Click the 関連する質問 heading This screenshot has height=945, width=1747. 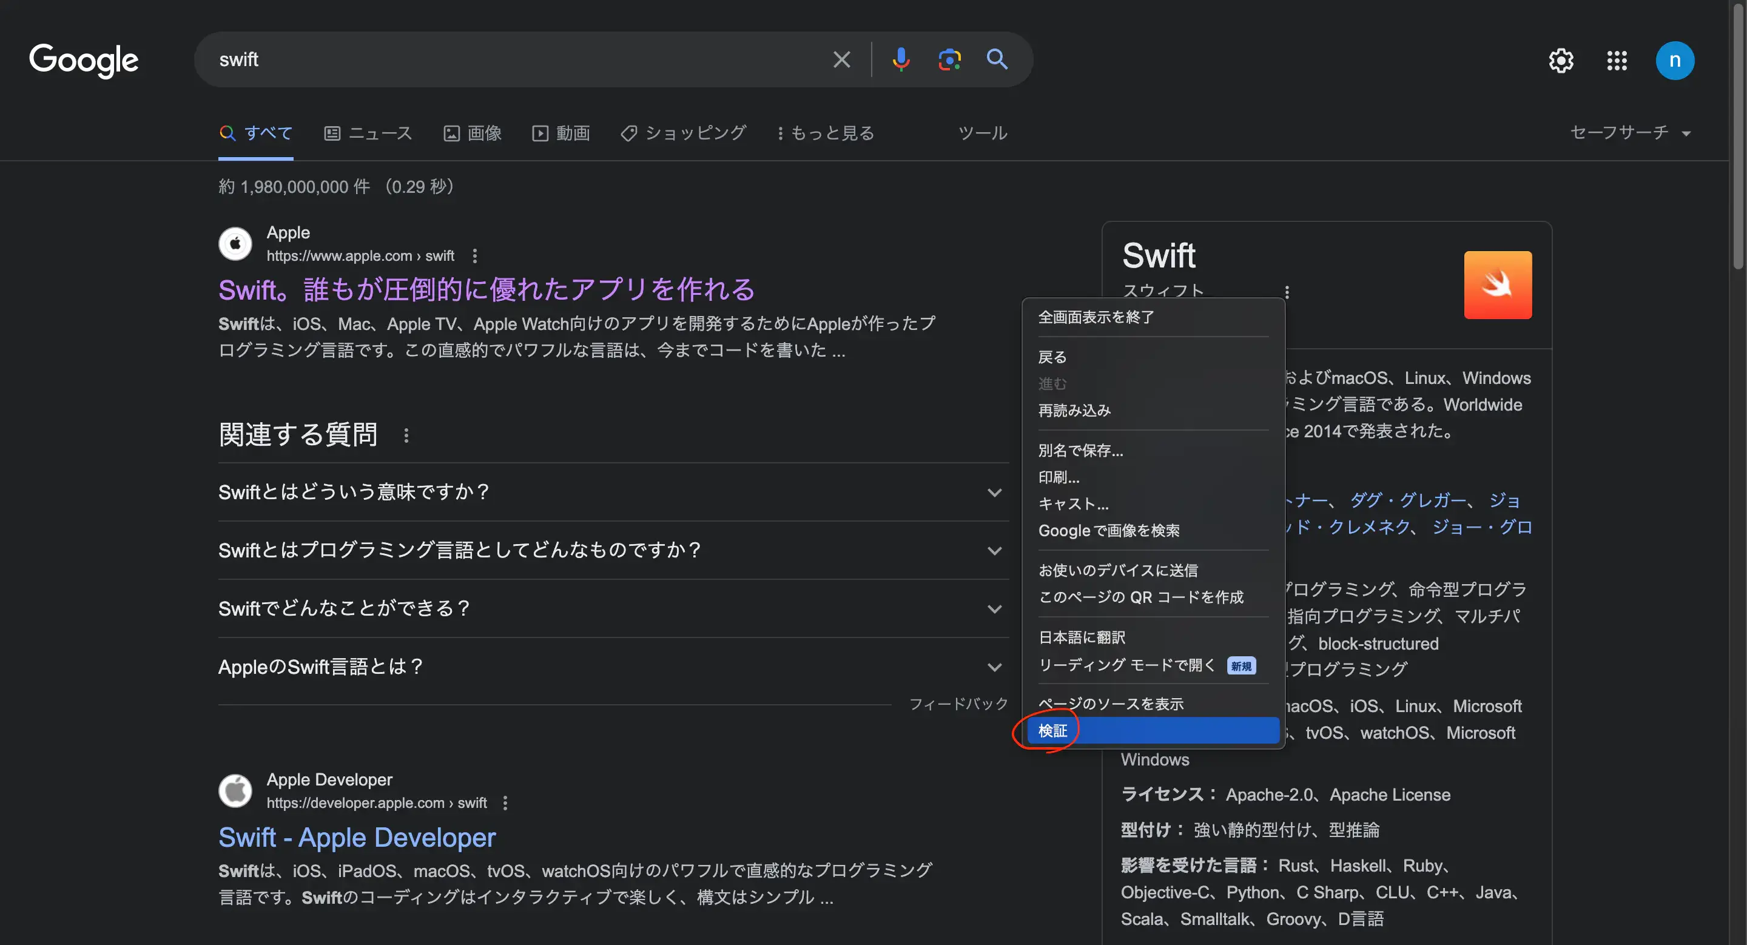point(298,436)
